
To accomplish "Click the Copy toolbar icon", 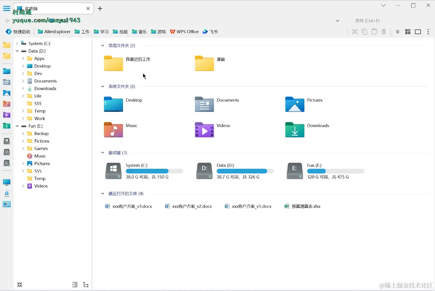I will click(365, 32).
